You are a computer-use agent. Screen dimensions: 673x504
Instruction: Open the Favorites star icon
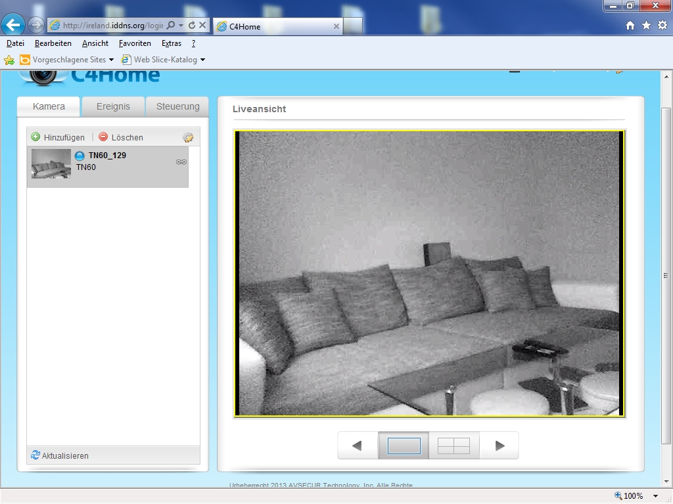click(646, 26)
